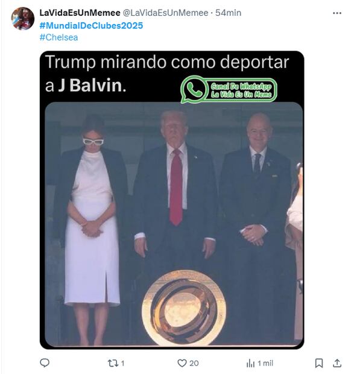The height and width of the screenshot is (374, 351).
Task: Click the retweet count of 1
Action: pos(122,363)
